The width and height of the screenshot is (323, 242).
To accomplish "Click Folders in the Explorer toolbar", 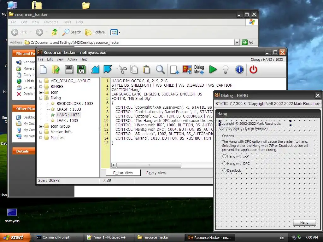I will pyautogui.click(x=95, y=32).
